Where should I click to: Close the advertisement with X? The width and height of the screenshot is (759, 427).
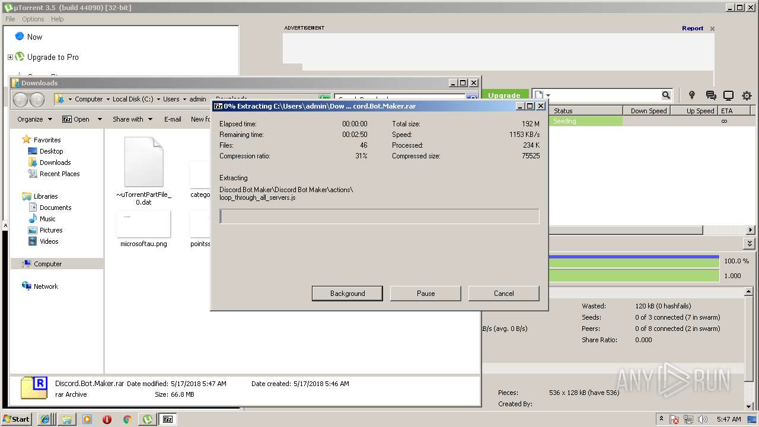[712, 28]
